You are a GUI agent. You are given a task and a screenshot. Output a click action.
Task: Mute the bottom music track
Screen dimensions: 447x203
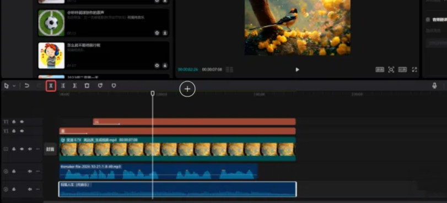click(x=30, y=189)
